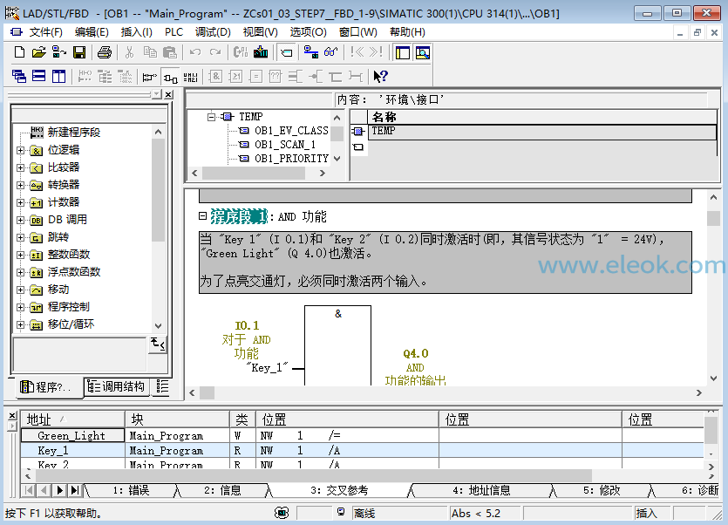Open a block with the open-folder icon
Viewport: 728px width, 525px height.
[x=39, y=52]
